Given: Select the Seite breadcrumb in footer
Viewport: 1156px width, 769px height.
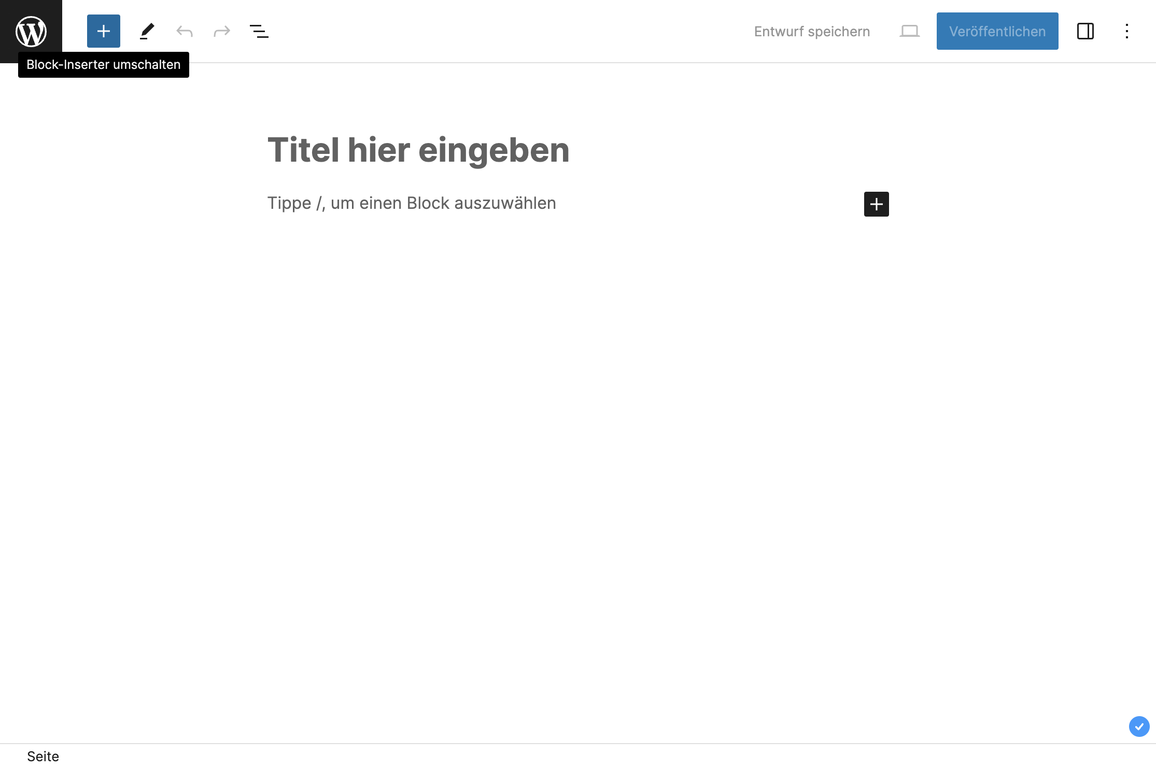Looking at the screenshot, I should [x=43, y=757].
